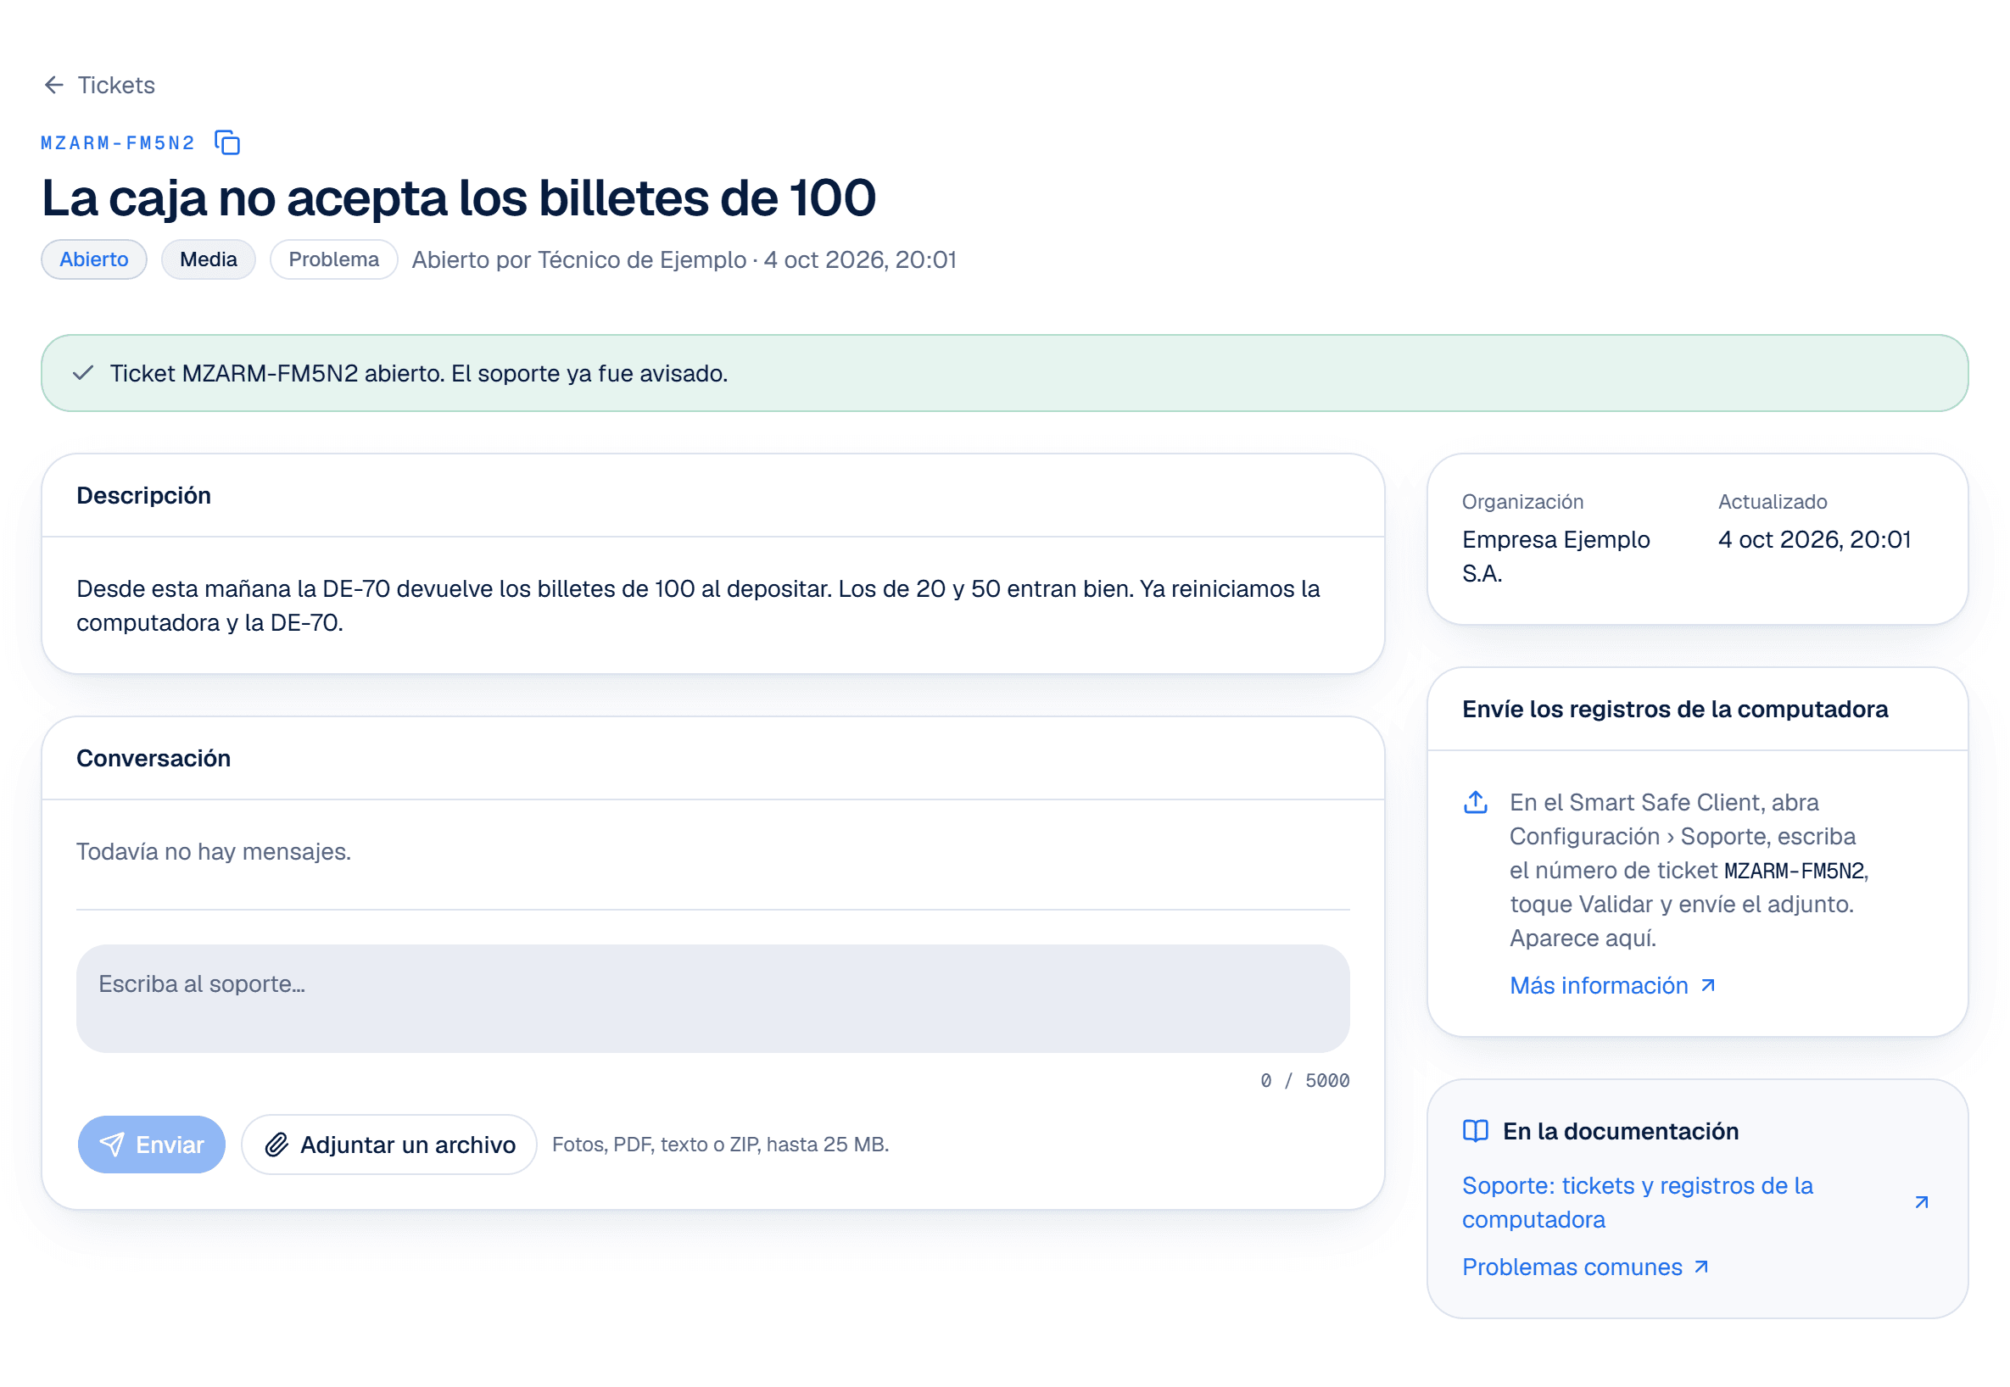Image resolution: width=2010 pixels, height=1387 pixels.
Task: Click the external arrow for the Soporte documentation link
Action: [1922, 1203]
